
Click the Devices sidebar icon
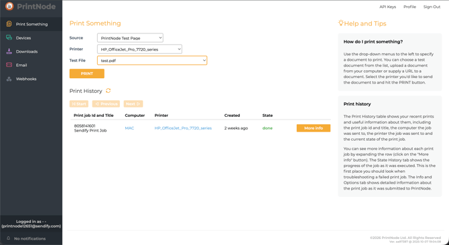[9, 37]
